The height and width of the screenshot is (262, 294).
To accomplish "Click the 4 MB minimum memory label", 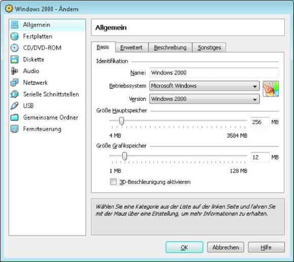I will point(115,135).
